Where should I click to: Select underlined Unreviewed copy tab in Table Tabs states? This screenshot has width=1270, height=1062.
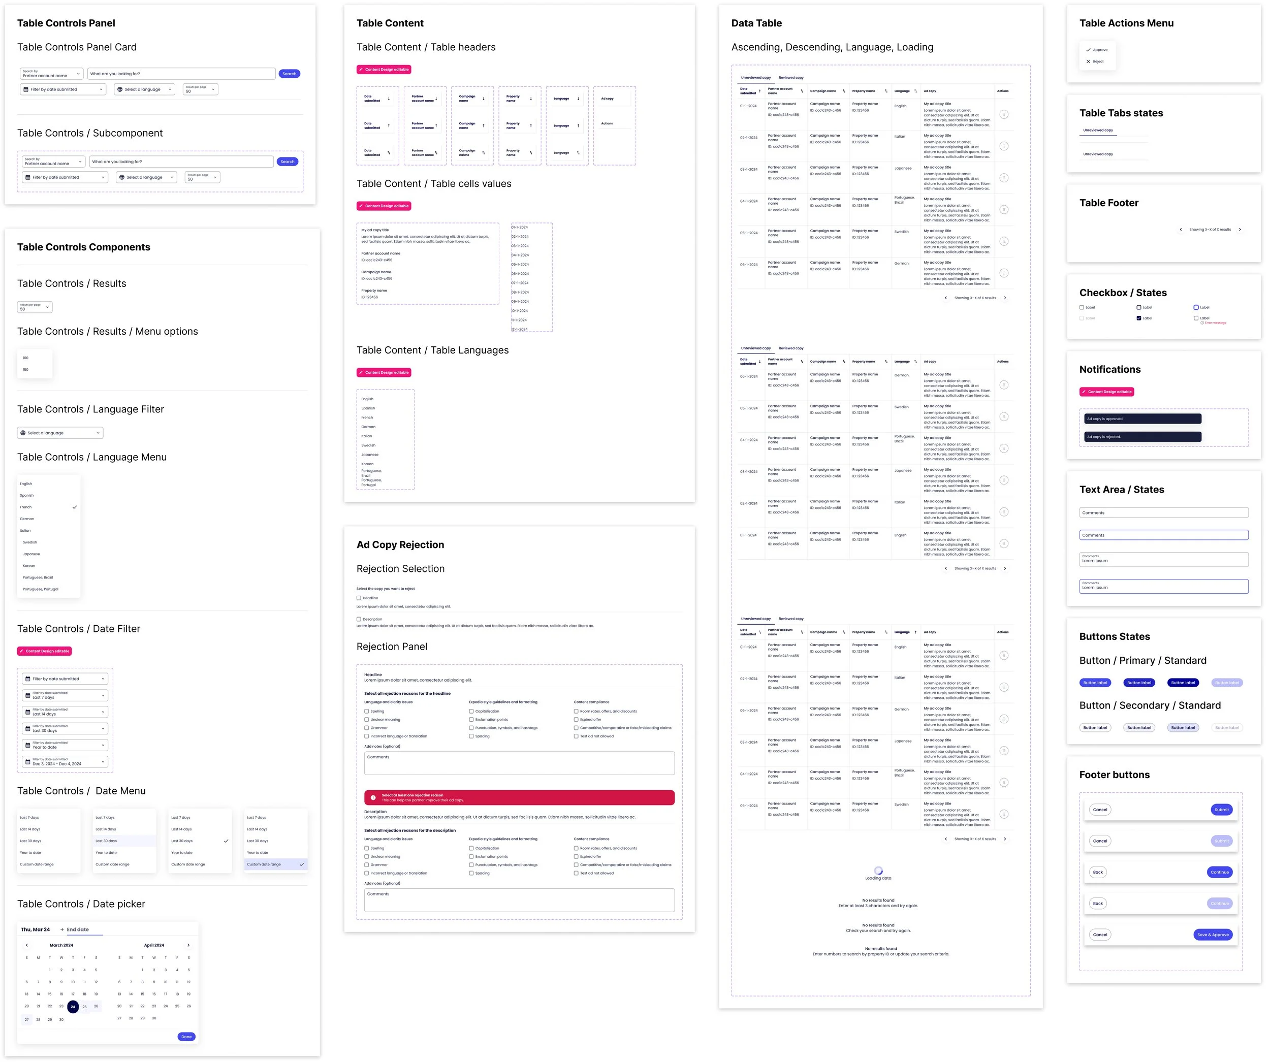1098,131
